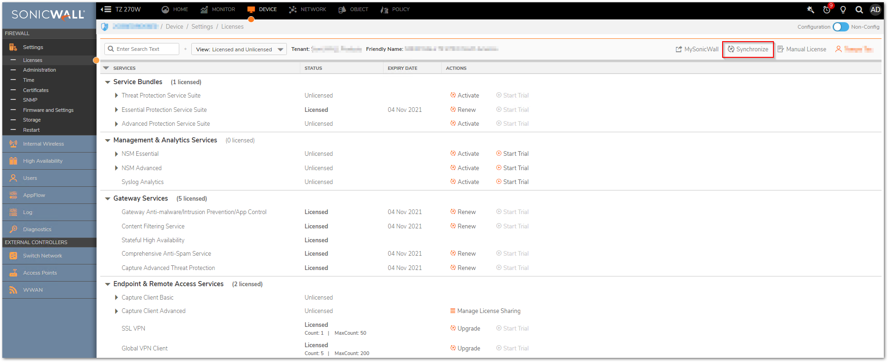Open Diagnostics in the sidebar
The image size is (888, 362).
(x=37, y=229)
